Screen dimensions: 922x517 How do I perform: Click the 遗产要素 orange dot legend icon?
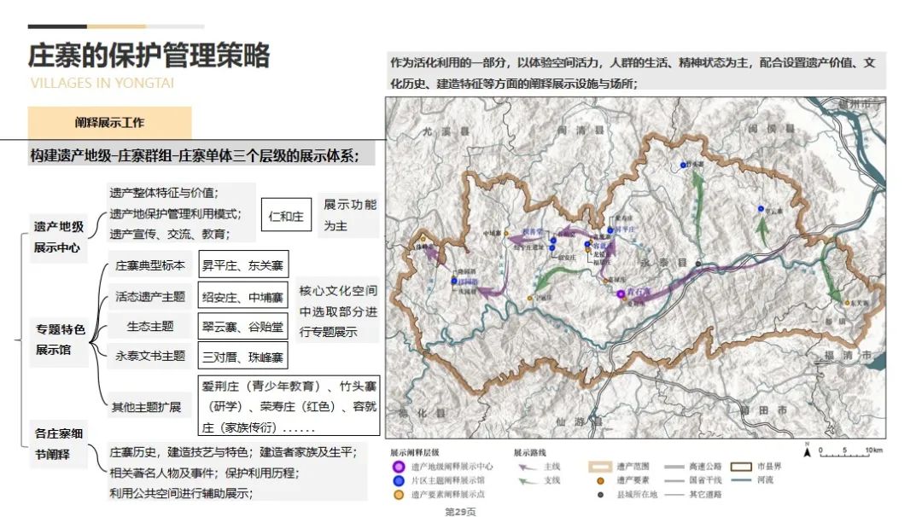tap(600, 480)
